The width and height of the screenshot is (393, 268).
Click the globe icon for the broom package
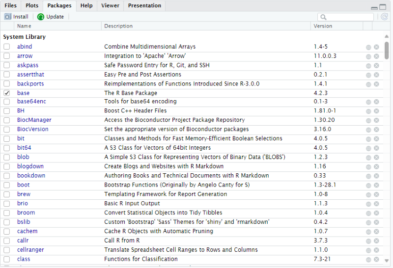coord(368,213)
